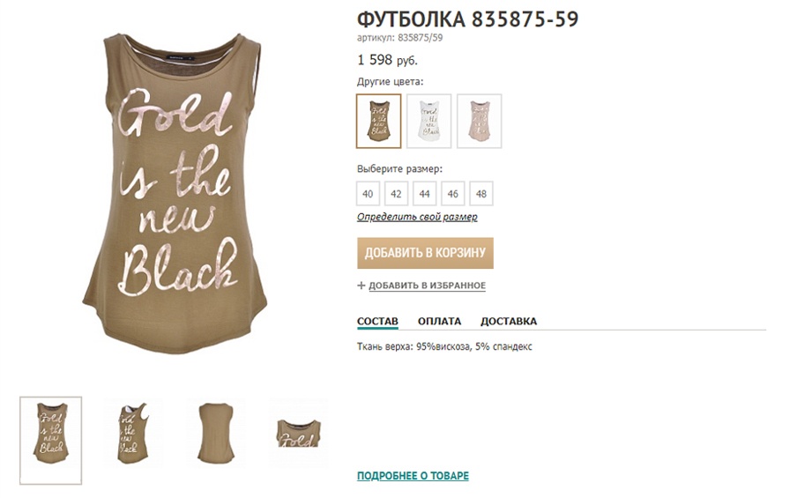Choose size 40
The width and height of the screenshot is (804, 498).
[x=368, y=194]
